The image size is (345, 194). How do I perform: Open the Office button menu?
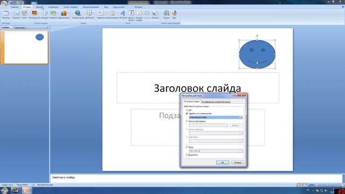tap(4, 4)
